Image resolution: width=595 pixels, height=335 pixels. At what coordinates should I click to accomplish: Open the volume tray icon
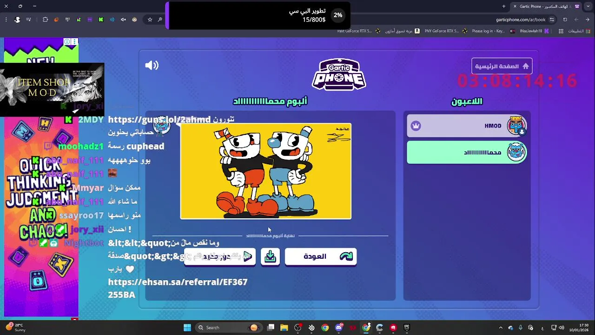562,328
